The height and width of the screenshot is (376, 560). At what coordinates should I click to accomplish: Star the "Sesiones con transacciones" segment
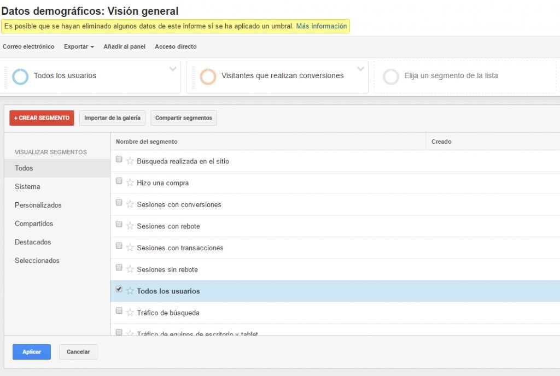[x=130, y=248]
